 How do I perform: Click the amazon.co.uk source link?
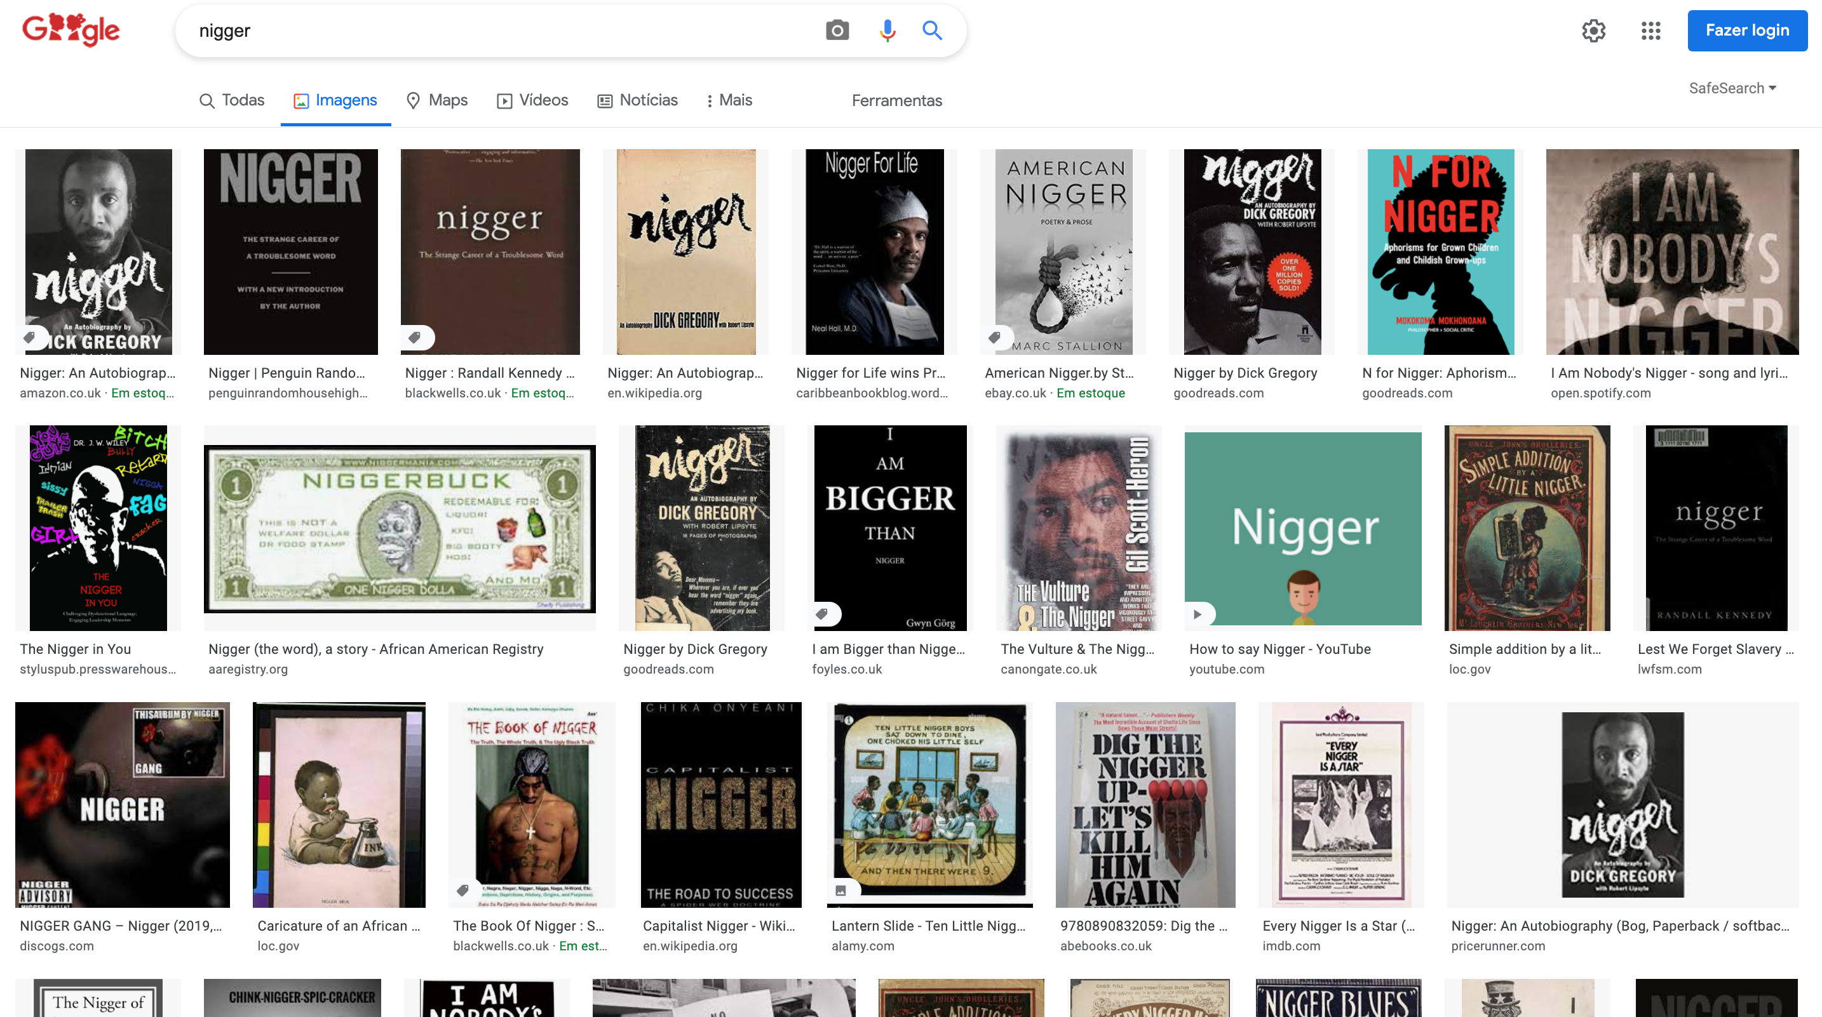60,393
